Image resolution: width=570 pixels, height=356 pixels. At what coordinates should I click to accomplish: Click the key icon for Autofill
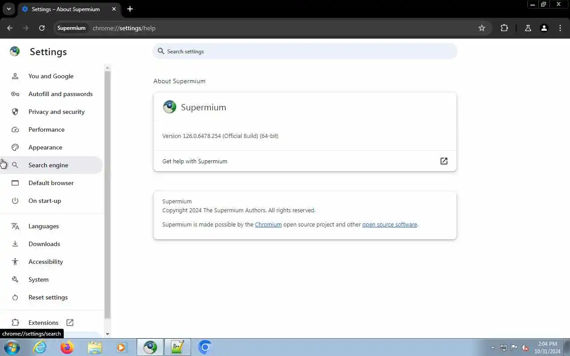[x=15, y=94]
